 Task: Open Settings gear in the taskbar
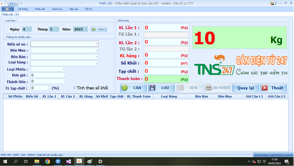point(100,161)
